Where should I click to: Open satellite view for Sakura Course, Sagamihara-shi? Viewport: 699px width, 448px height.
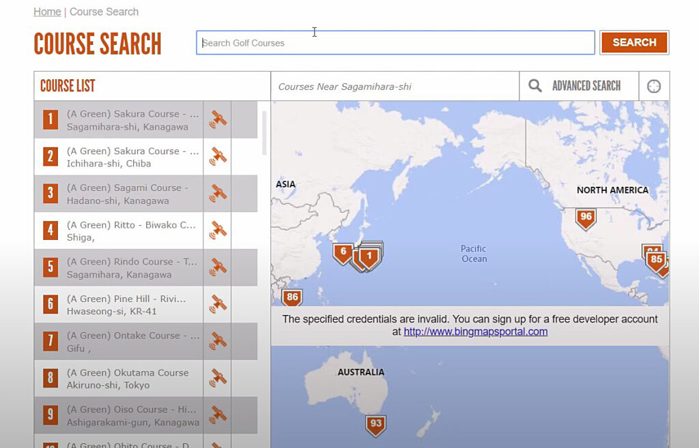218,119
